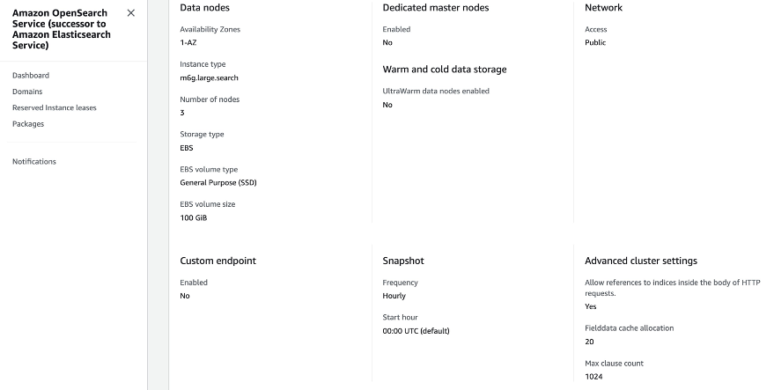
Task: Open the Dashboard page
Action: pos(31,76)
